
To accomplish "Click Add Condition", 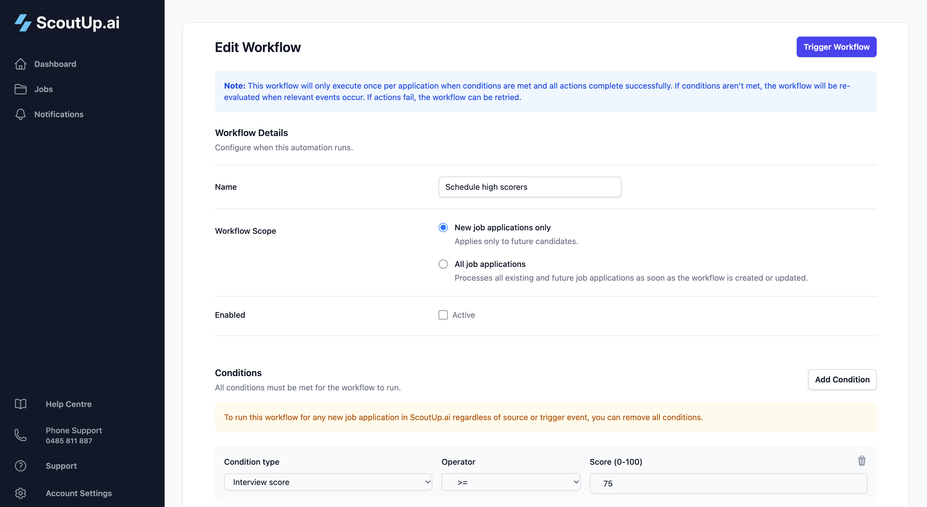I will click(842, 379).
